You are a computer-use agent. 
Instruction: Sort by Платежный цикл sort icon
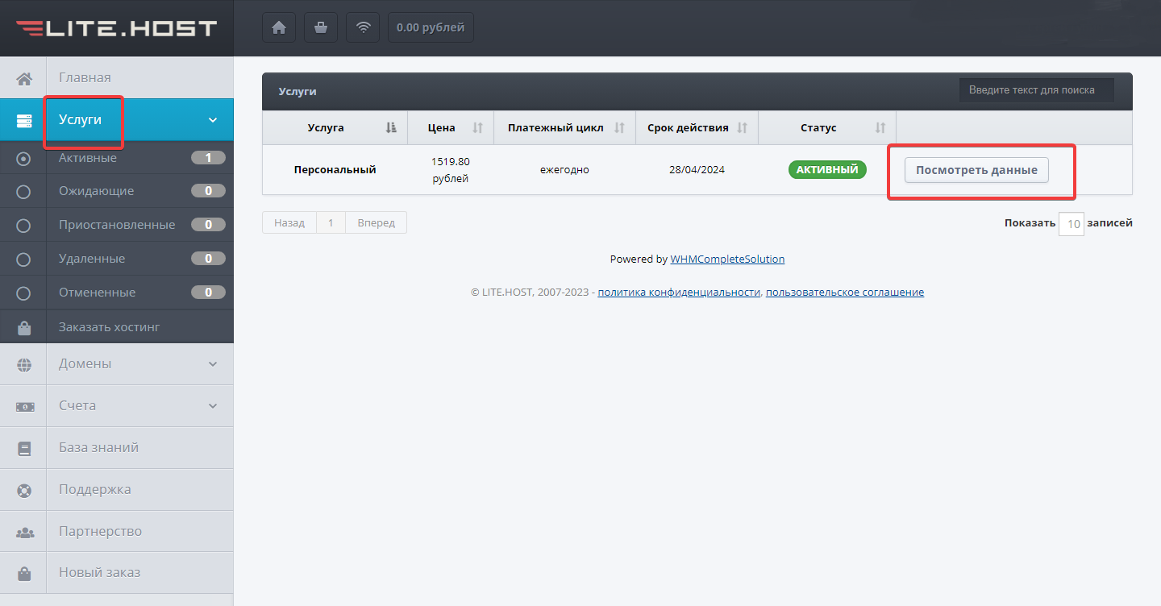[x=619, y=127]
